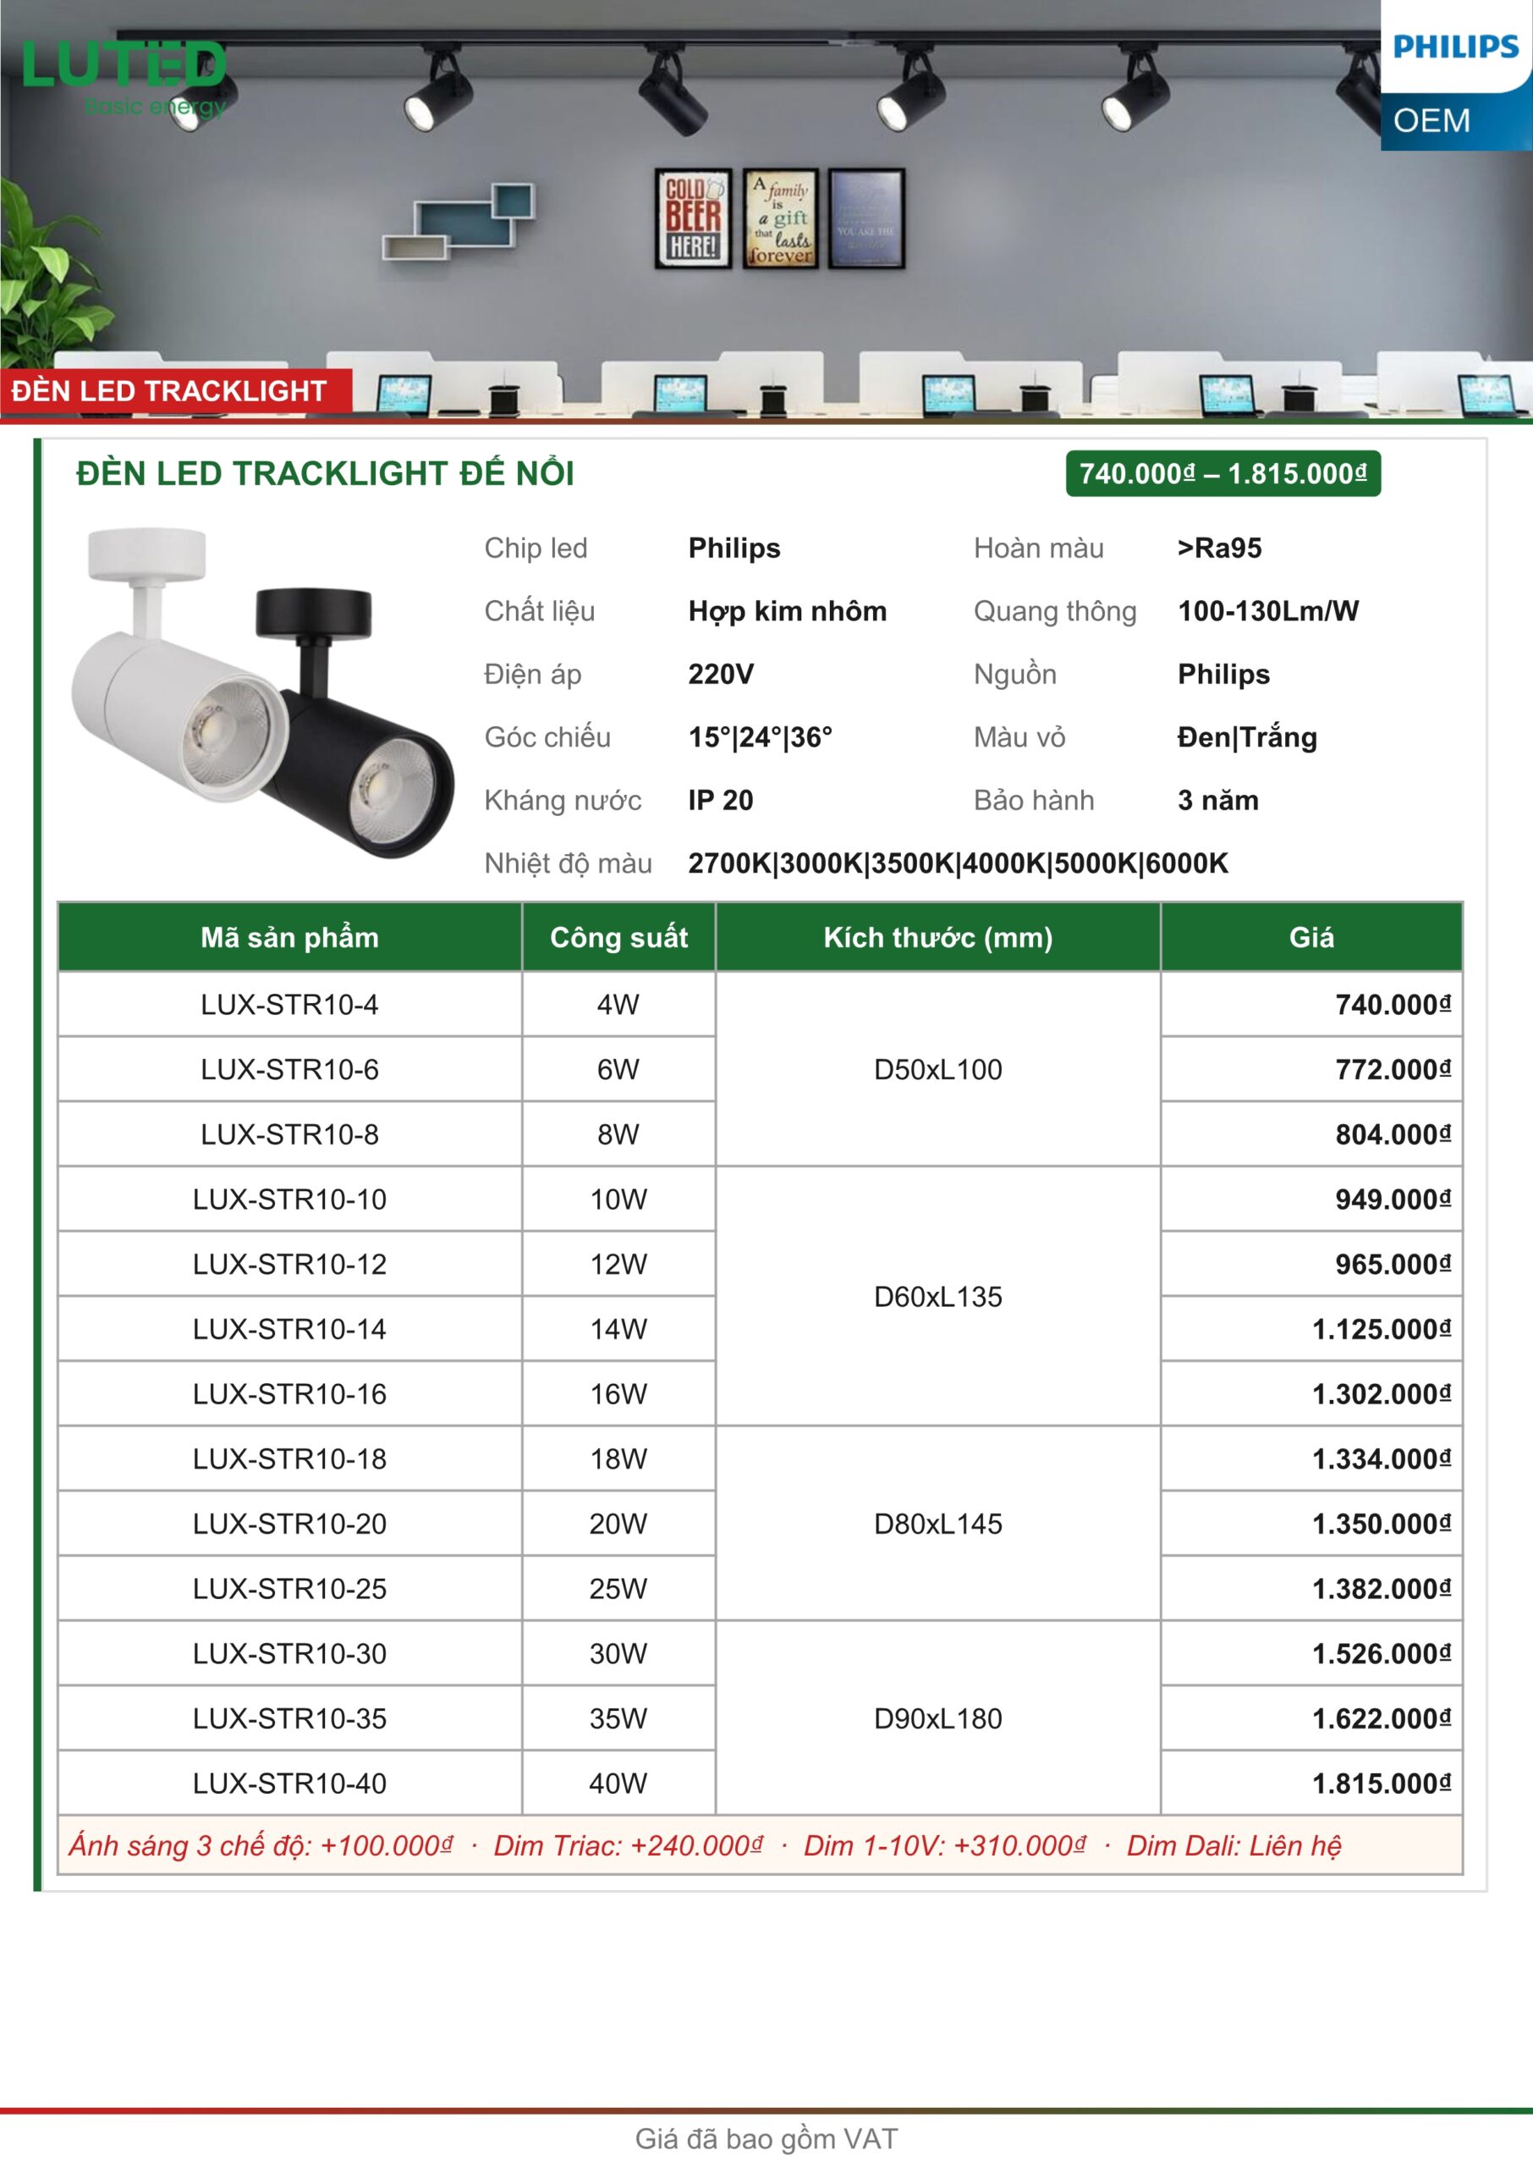This screenshot has width=1533, height=2167.
Task: Select the price 1.350.000đ
Action: tap(1381, 1524)
